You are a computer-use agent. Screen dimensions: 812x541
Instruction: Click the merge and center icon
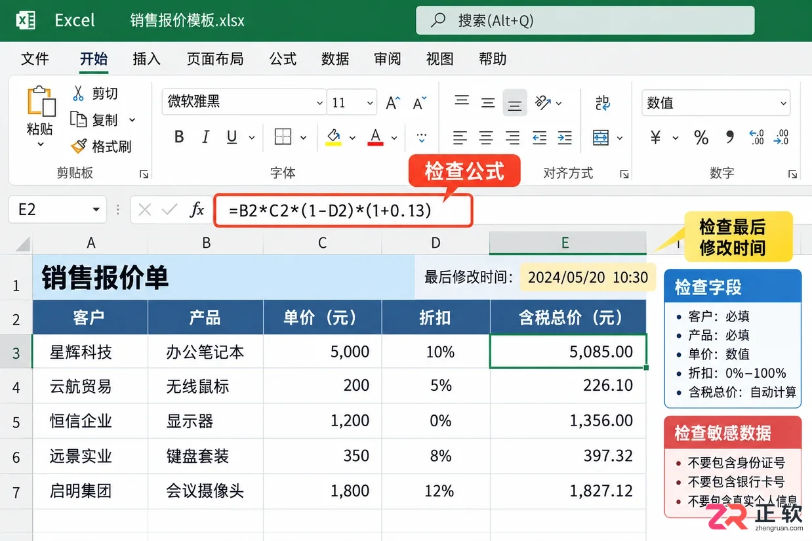(601, 138)
